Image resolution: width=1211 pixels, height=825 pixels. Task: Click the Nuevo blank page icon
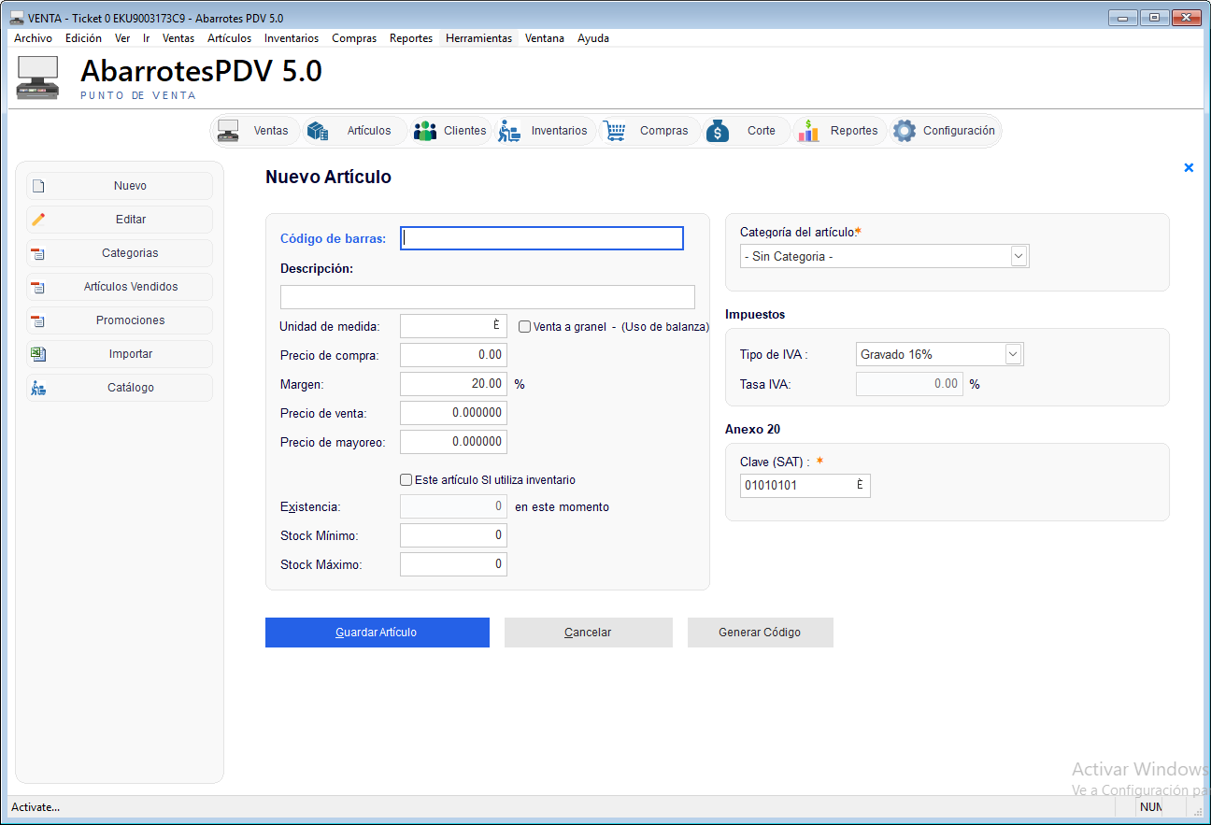(38, 186)
